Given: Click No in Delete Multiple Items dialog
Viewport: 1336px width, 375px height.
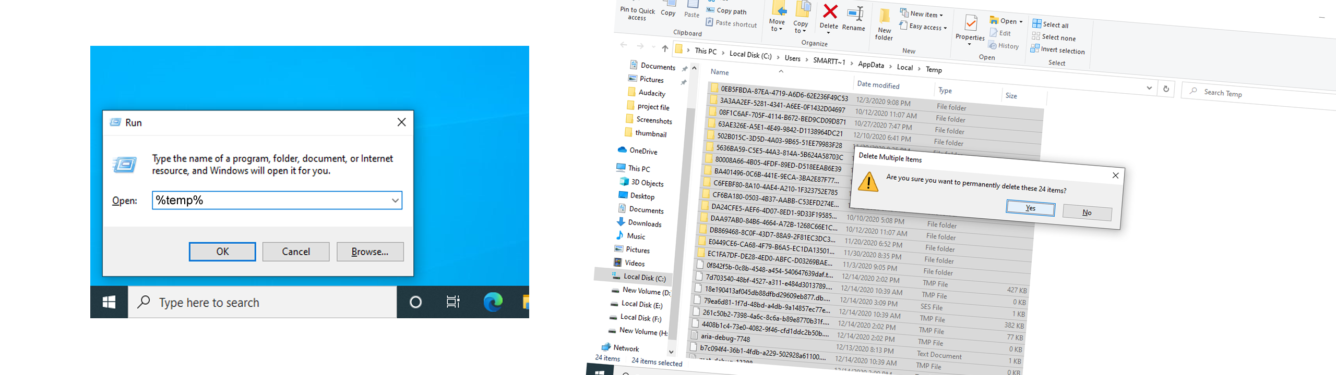Looking at the screenshot, I should click(x=1087, y=212).
